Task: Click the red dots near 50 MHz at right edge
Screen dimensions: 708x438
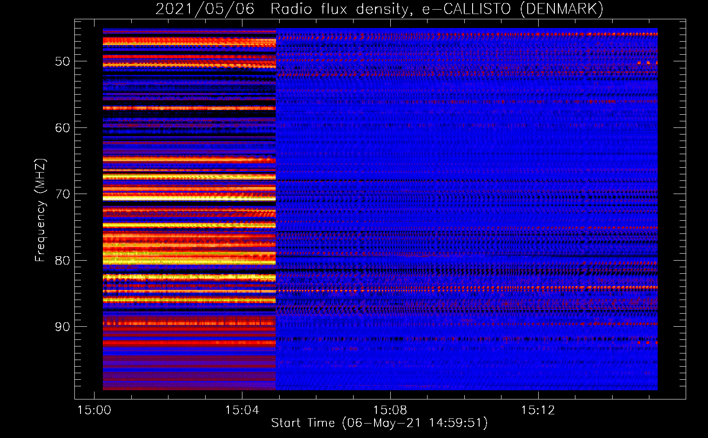Action: tap(648, 63)
